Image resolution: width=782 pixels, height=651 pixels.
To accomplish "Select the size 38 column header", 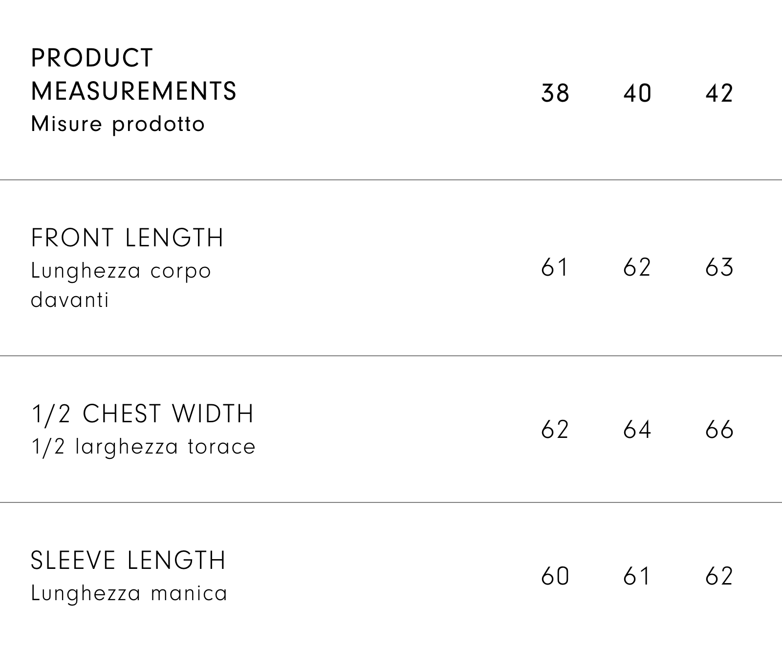I will point(555,93).
